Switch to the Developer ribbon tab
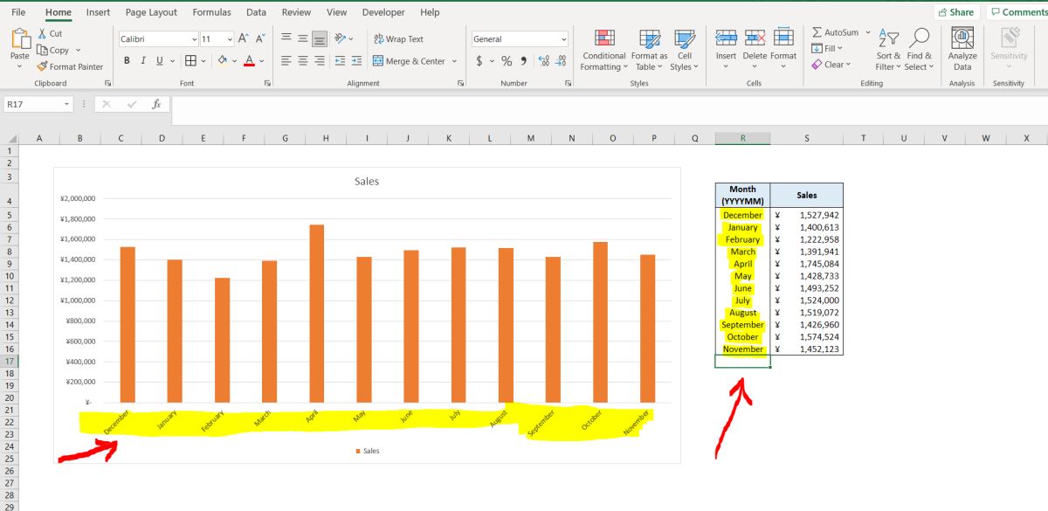The width and height of the screenshot is (1048, 511). click(383, 12)
